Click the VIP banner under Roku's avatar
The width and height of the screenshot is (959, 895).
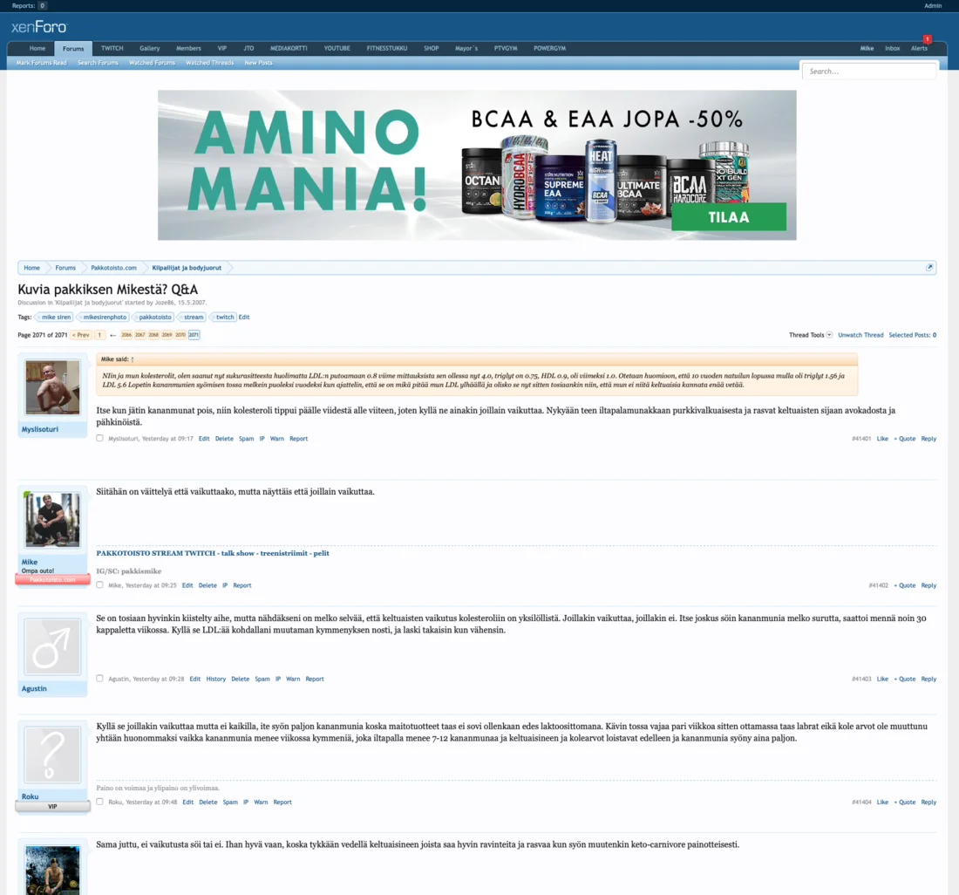click(52, 806)
